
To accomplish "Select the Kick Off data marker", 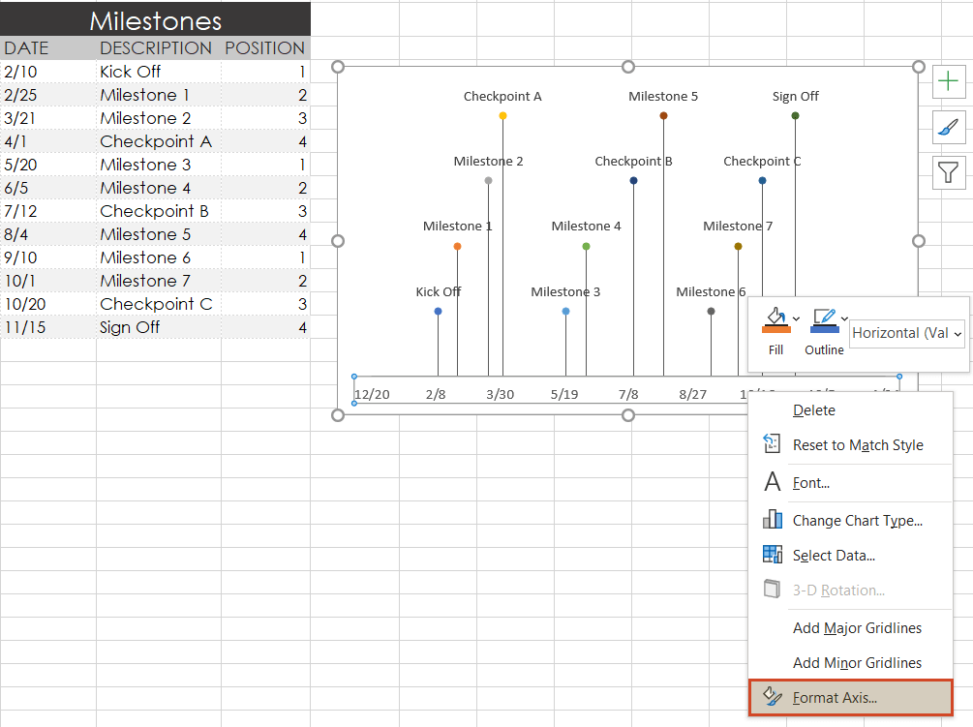I will 438,313.
